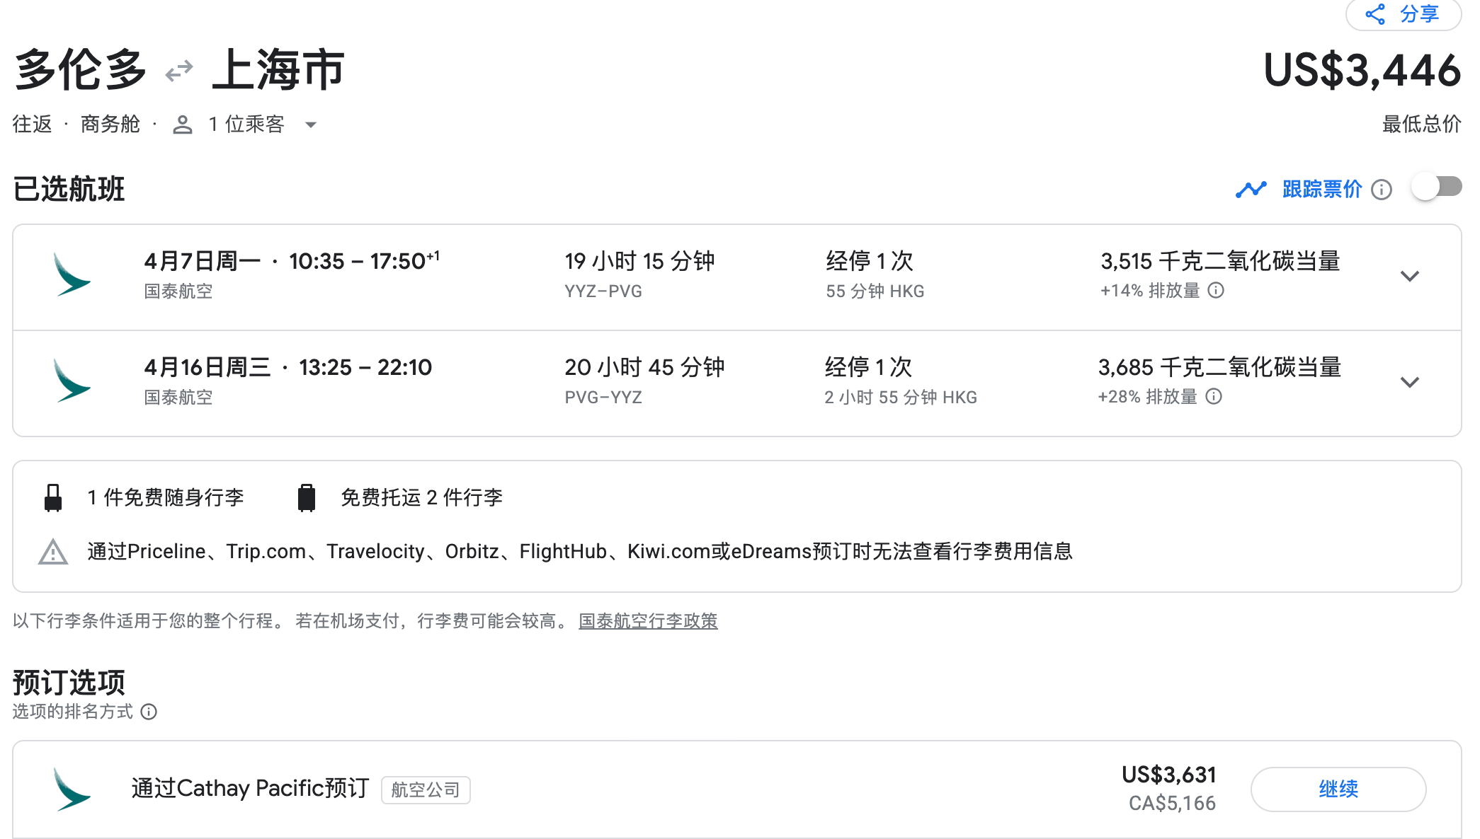Click 通过Cathay Pacific预订 option title

point(250,789)
